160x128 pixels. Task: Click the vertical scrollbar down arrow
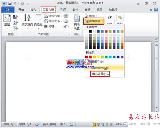(157, 108)
